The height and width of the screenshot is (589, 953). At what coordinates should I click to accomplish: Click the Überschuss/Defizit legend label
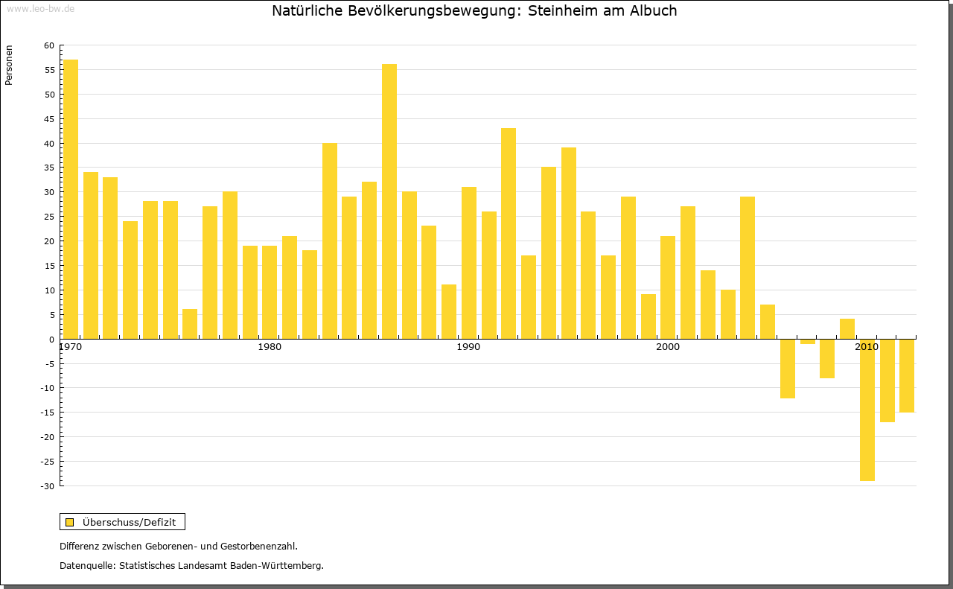tap(129, 522)
